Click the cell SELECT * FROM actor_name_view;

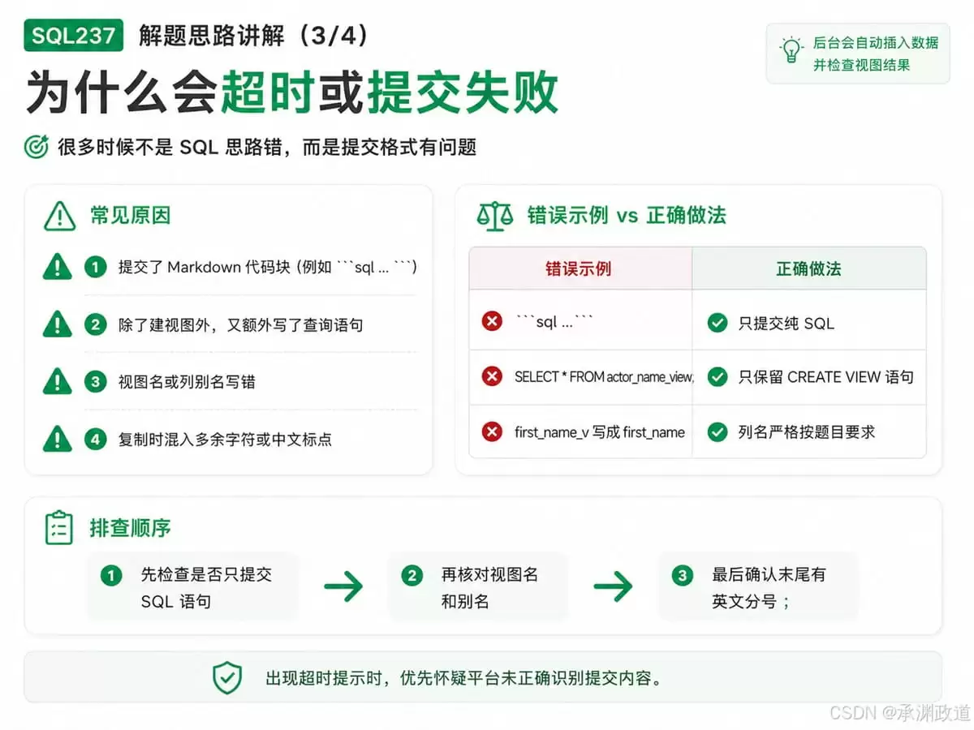604,376
